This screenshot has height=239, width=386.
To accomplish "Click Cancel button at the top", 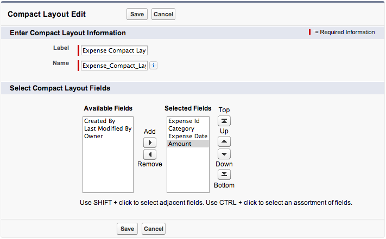I will [163, 14].
